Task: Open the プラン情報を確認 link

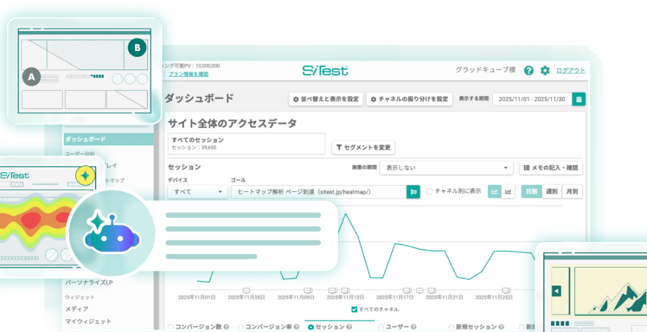Action: [188, 74]
